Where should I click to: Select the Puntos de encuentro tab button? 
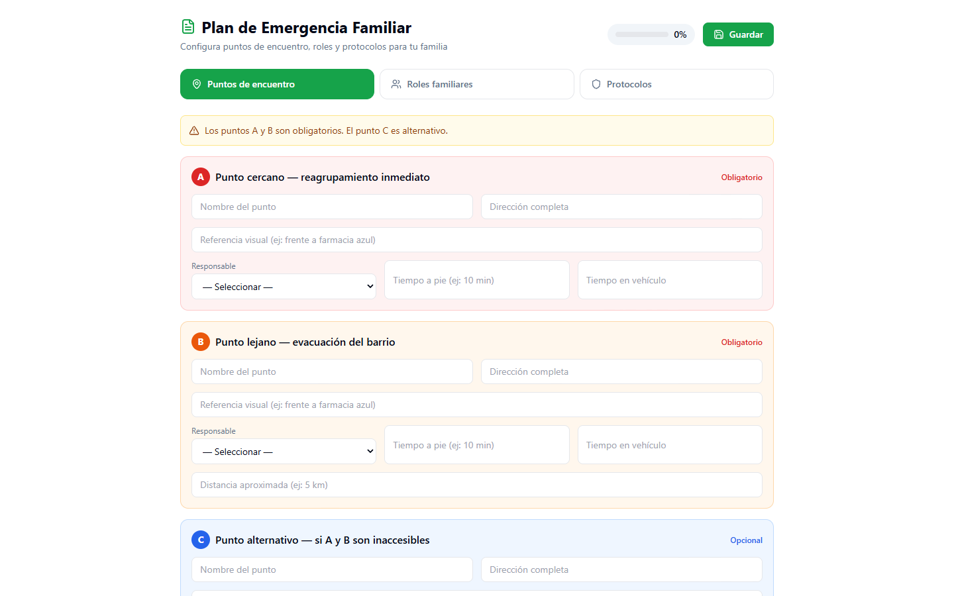277,84
